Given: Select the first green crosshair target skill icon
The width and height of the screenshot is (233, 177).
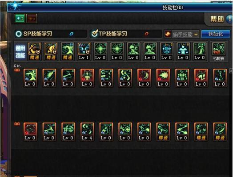Looking at the screenshot, I should (100, 51).
